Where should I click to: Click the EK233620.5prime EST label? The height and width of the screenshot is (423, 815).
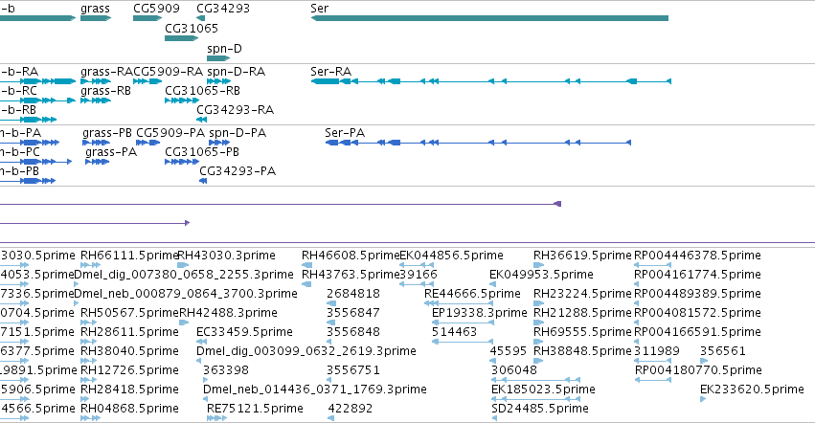pyautogui.click(x=752, y=390)
